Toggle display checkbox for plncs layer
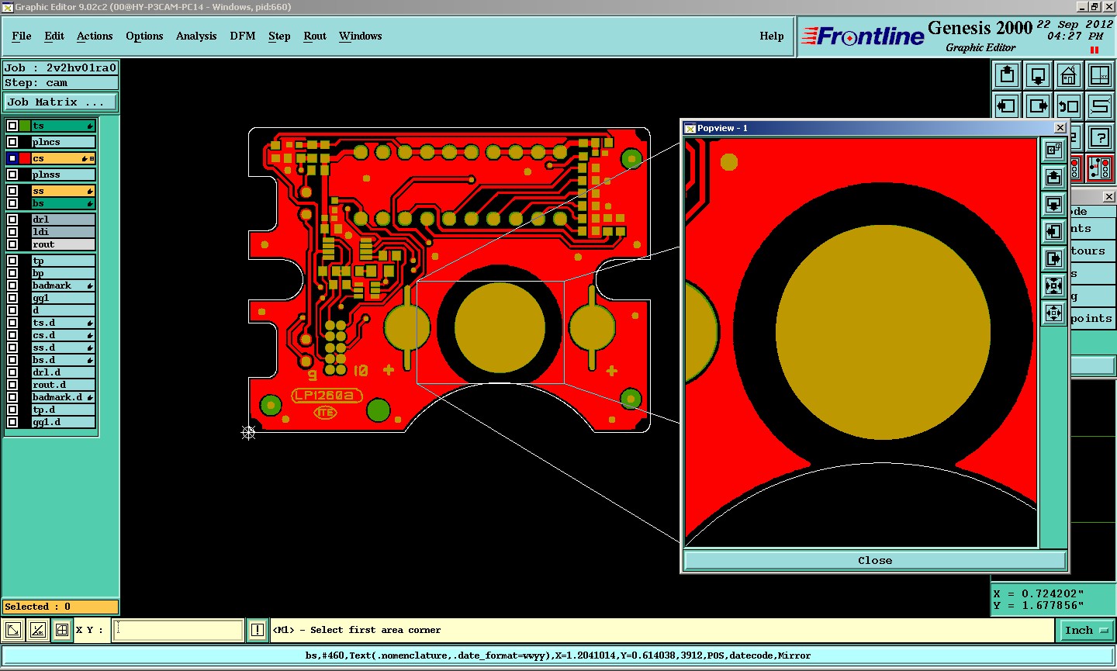Screen dimensions: 1117x671 12,142
